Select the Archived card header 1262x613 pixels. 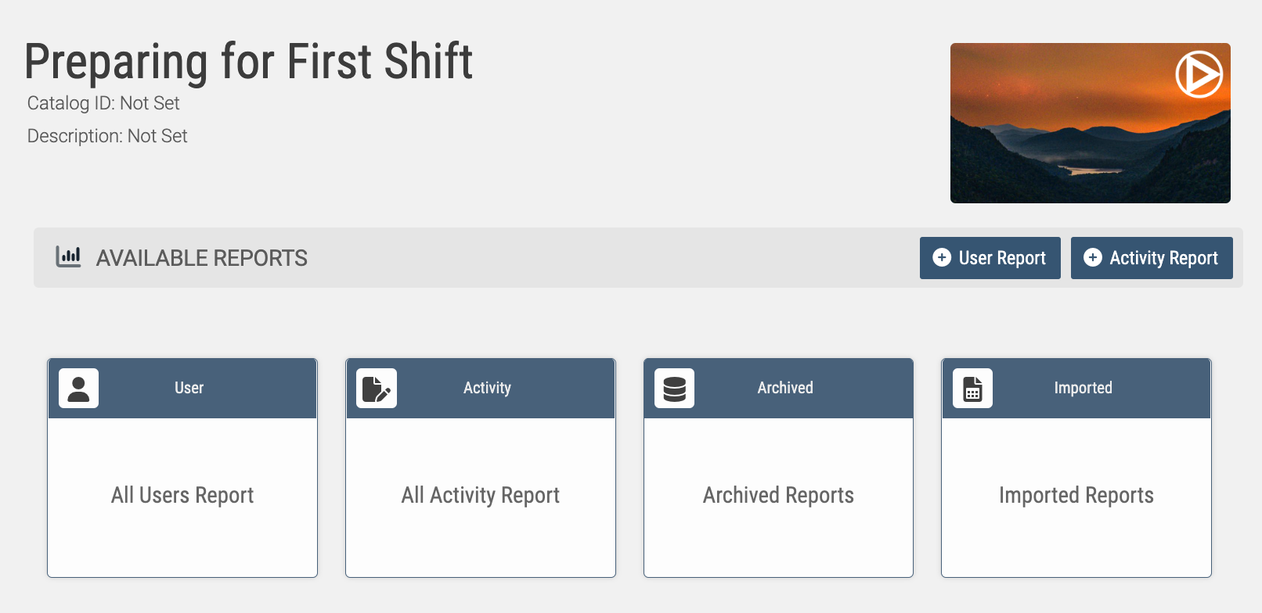(778, 389)
